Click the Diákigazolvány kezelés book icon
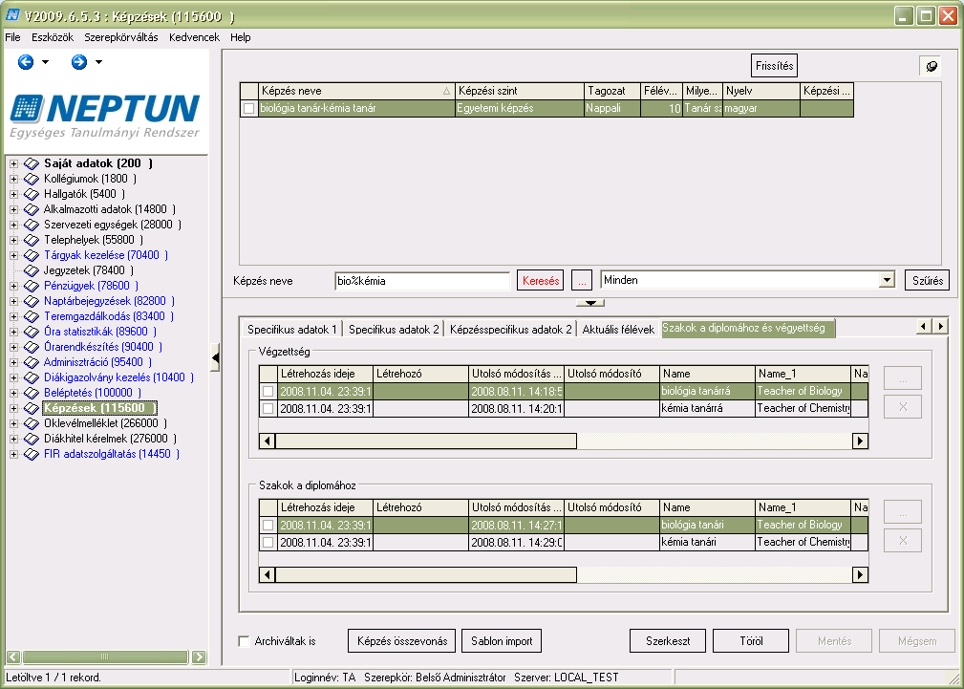The image size is (964, 689). 32,377
